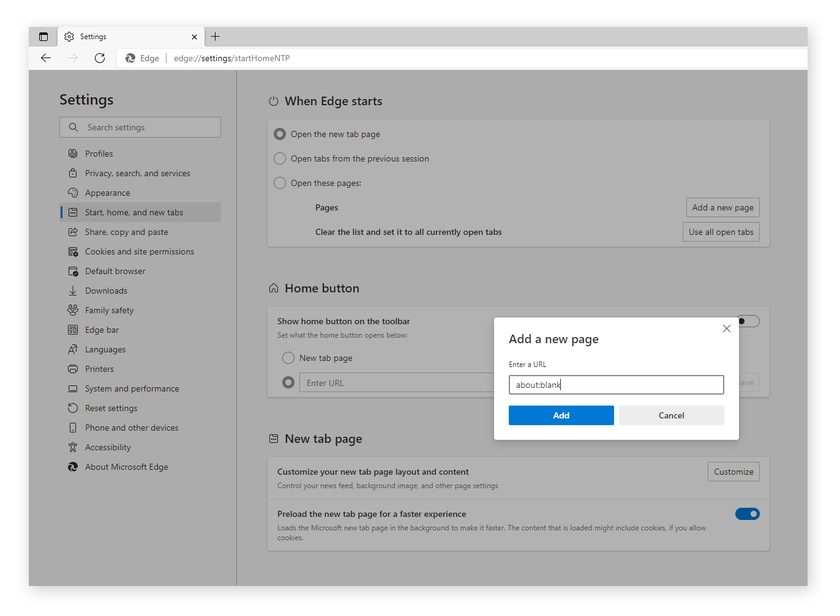Open Privacy, search, and services settings
This screenshot has width=840, height=616.
137,173
